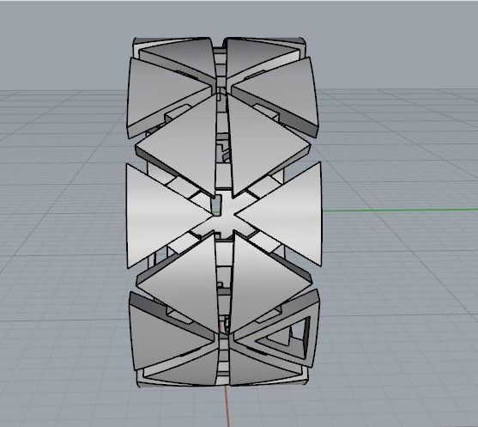Pick the green axis line in the viewport
The height and width of the screenshot is (427, 478).
point(400,210)
